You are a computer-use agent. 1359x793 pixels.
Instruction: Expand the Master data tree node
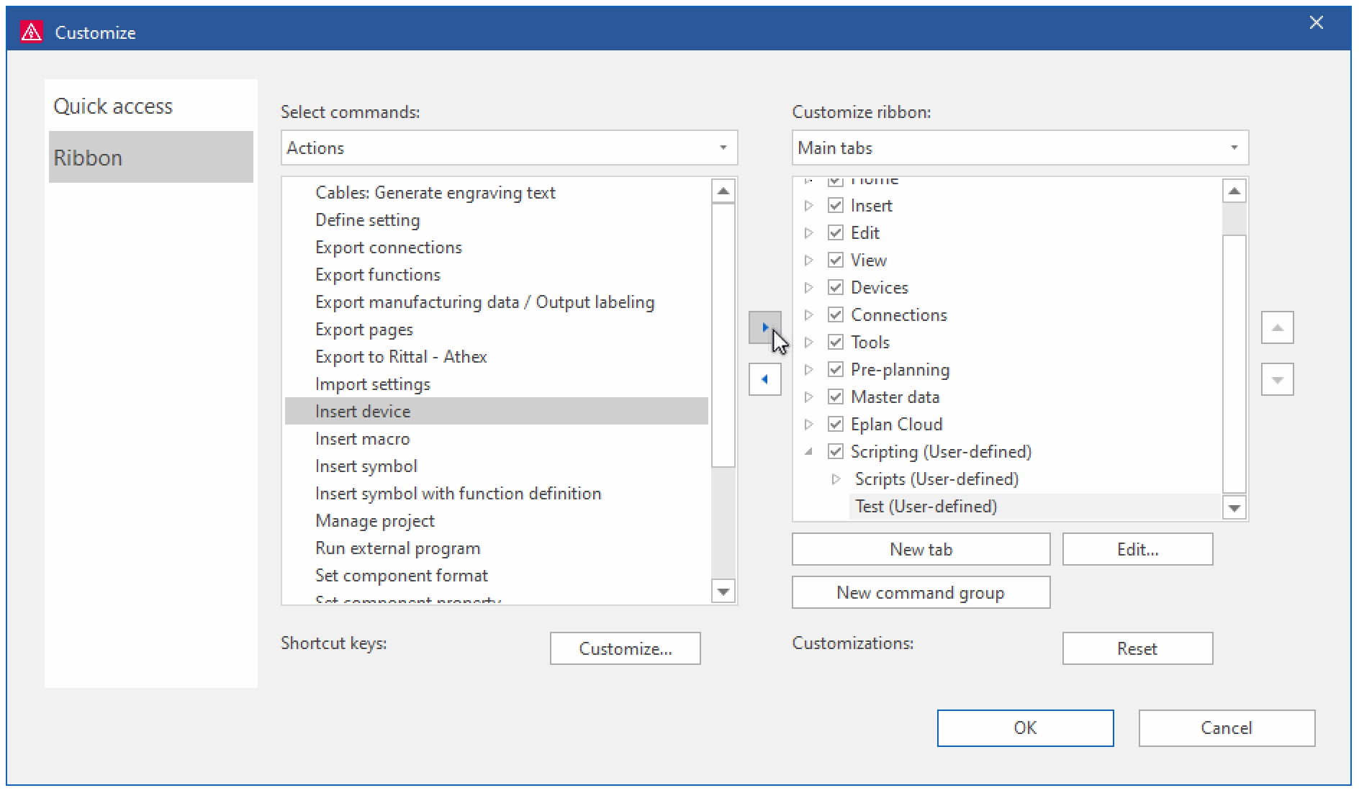tap(808, 397)
